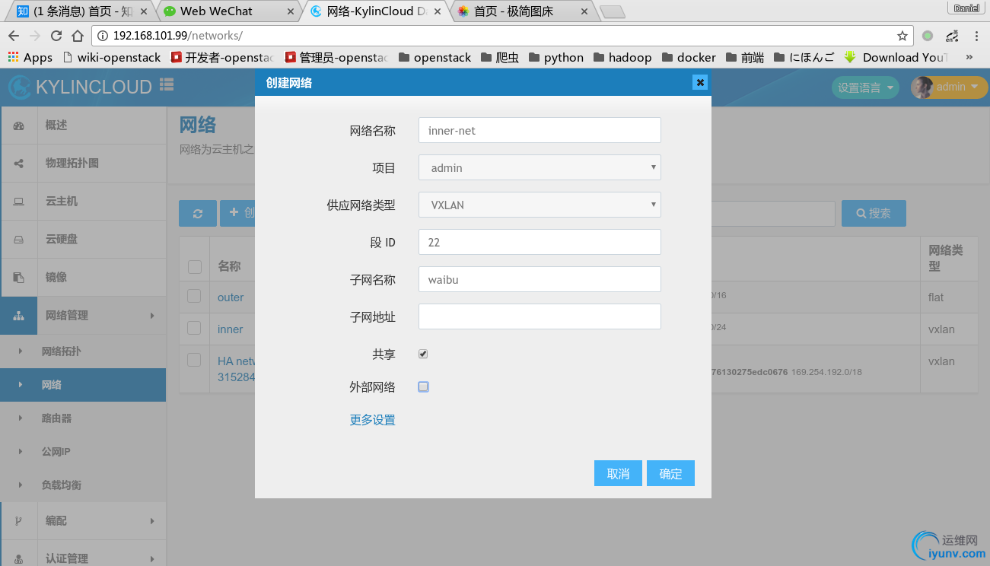Bookmark this page with star icon

(902, 36)
